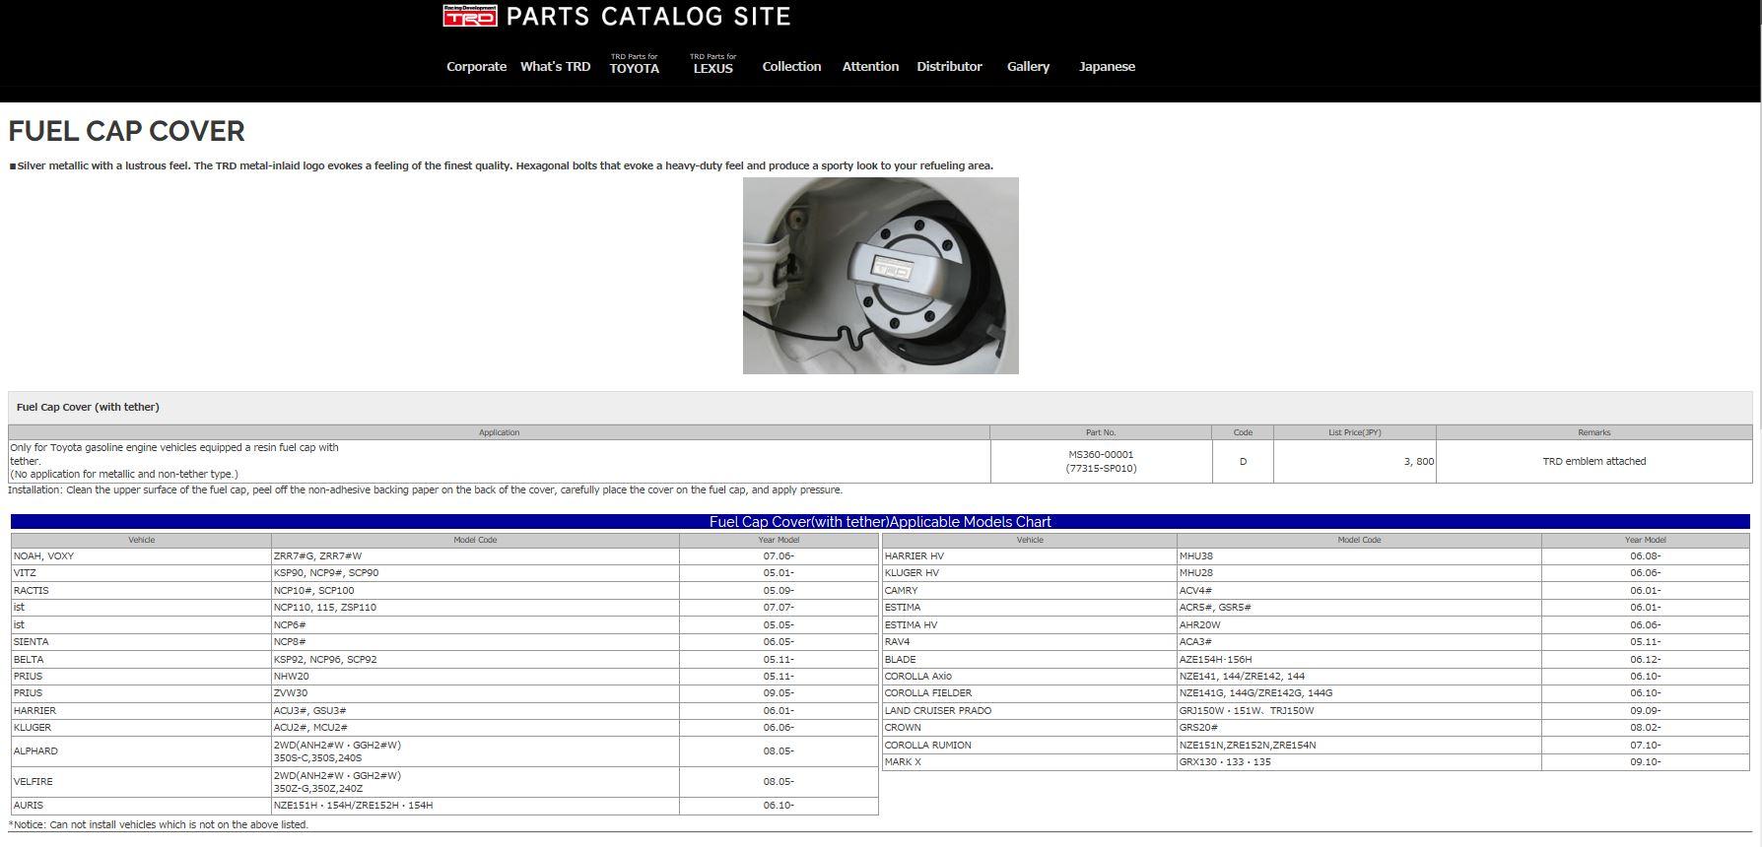
Task: Click the VELFIRE vehicle cell
Action: pos(141,782)
